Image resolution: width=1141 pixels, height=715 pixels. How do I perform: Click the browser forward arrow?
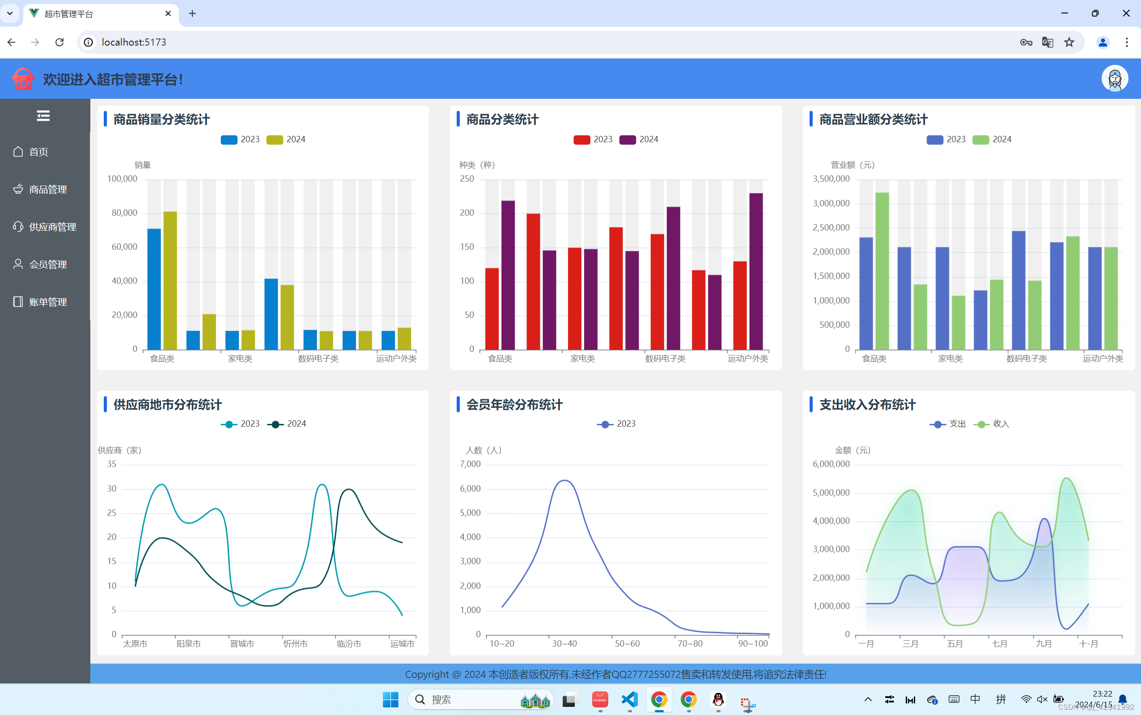[x=35, y=42]
